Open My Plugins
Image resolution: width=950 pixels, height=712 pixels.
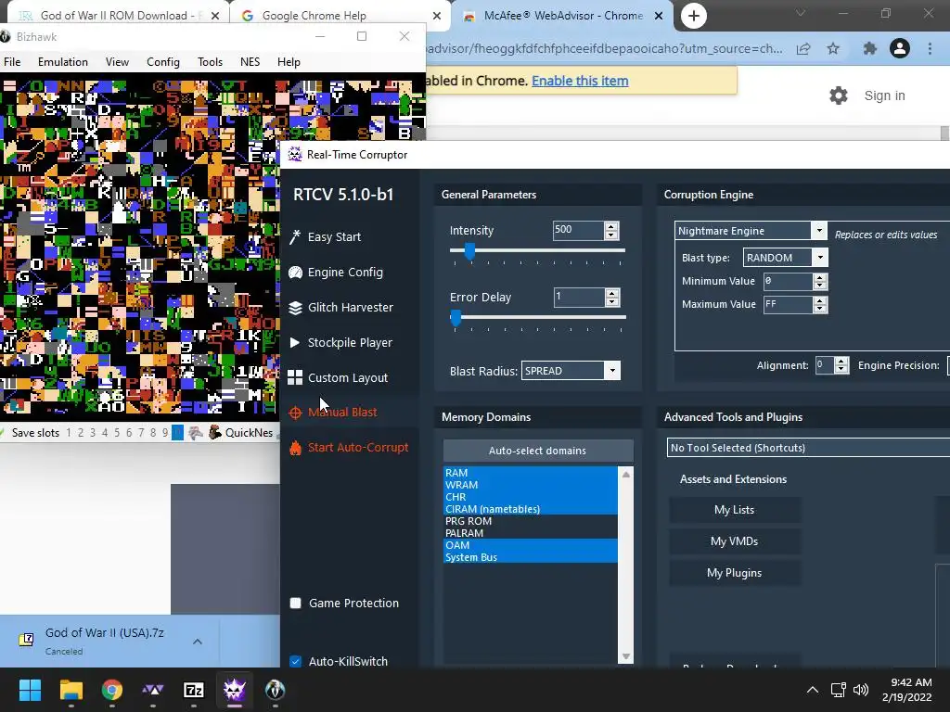click(735, 573)
